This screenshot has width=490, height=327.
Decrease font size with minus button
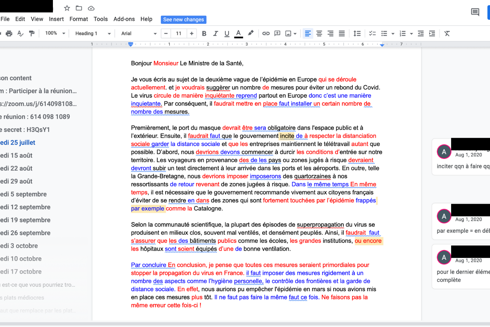166,33
